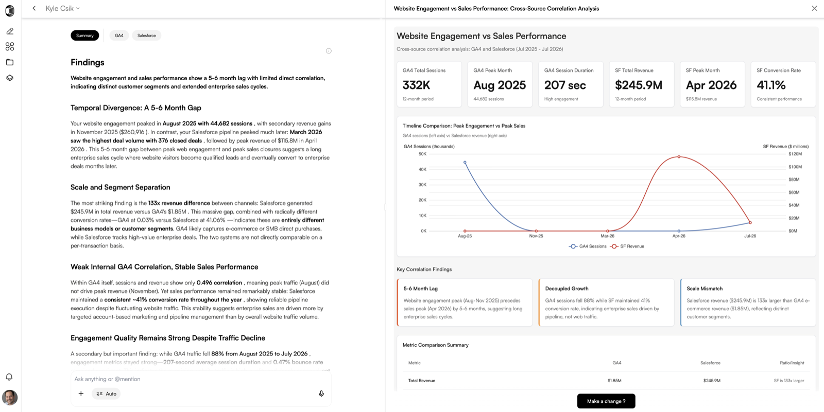Switch to the GA4 tab
The width and height of the screenshot is (824, 412).
click(x=119, y=35)
